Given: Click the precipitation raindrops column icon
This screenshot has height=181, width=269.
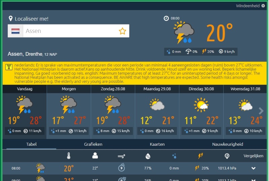Looking at the screenshot, I should [x=174, y=156].
